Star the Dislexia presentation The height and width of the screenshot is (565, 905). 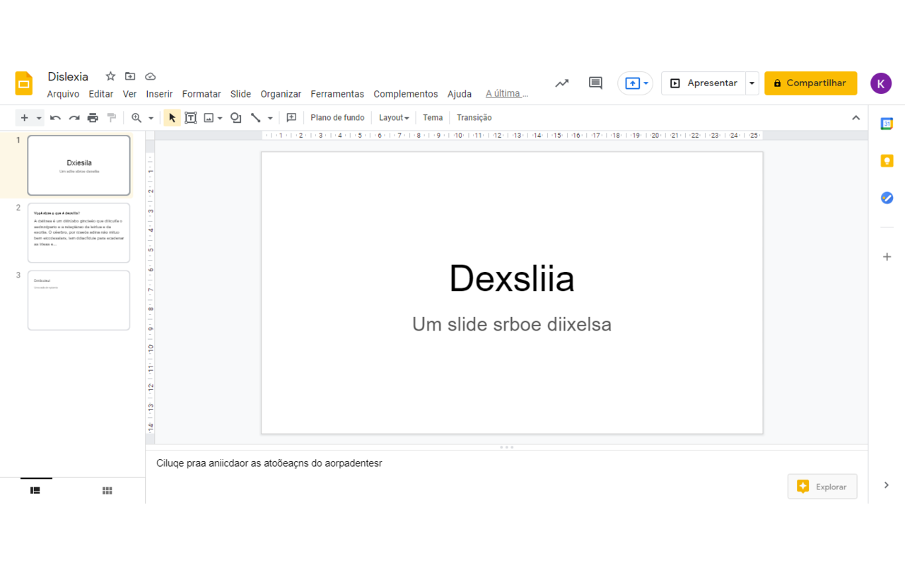[x=110, y=76]
